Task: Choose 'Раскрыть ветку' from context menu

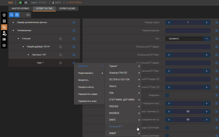Action: pos(86,87)
